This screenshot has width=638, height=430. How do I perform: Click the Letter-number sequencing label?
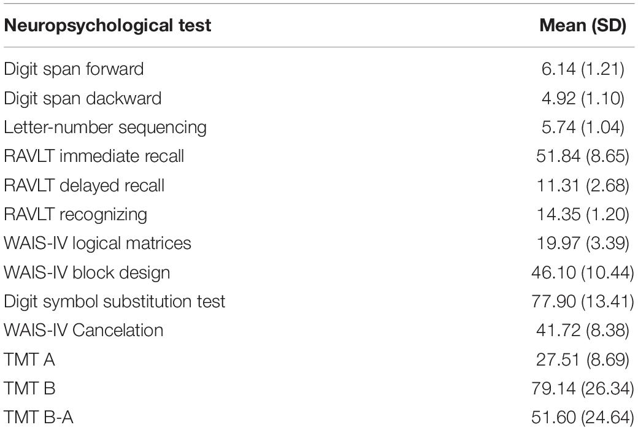click(x=105, y=128)
